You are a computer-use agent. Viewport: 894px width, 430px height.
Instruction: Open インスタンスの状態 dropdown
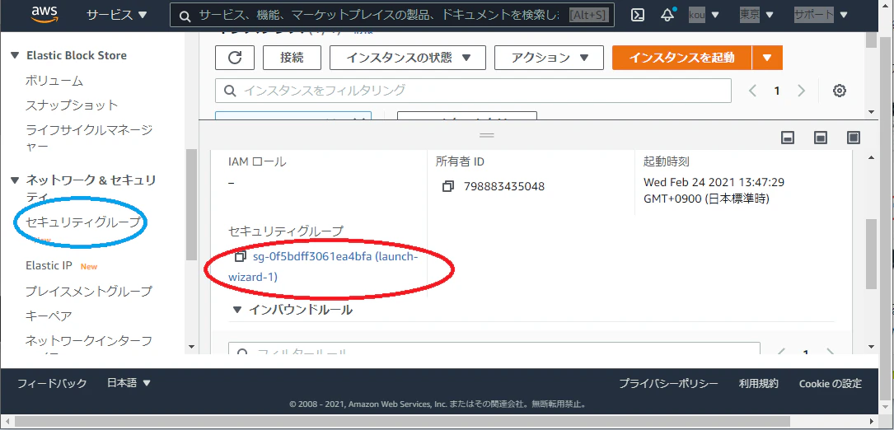[408, 58]
